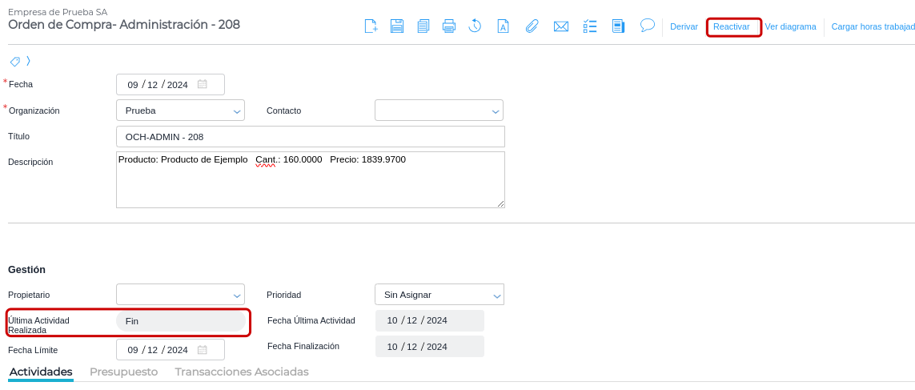Viewport: 915px width, 390px height.
Task: Click the Ver diagrama link
Action: 790,26
